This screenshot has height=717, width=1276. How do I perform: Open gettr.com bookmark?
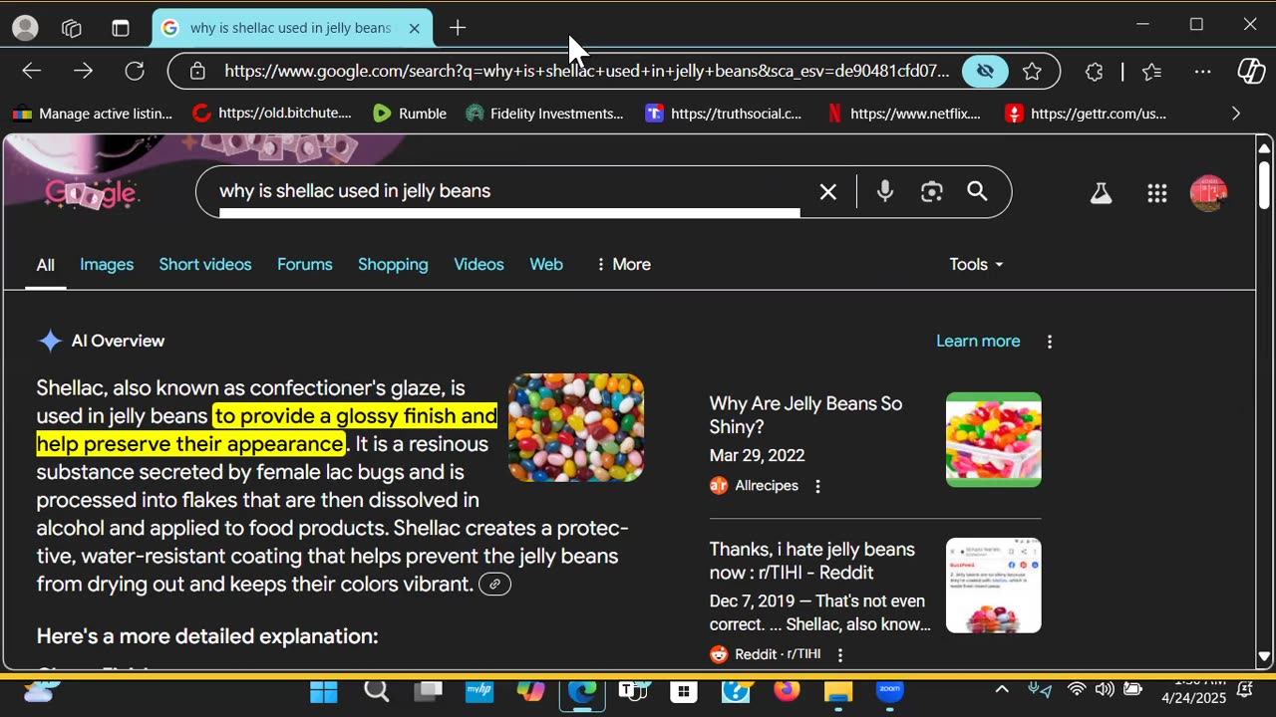point(1086,114)
